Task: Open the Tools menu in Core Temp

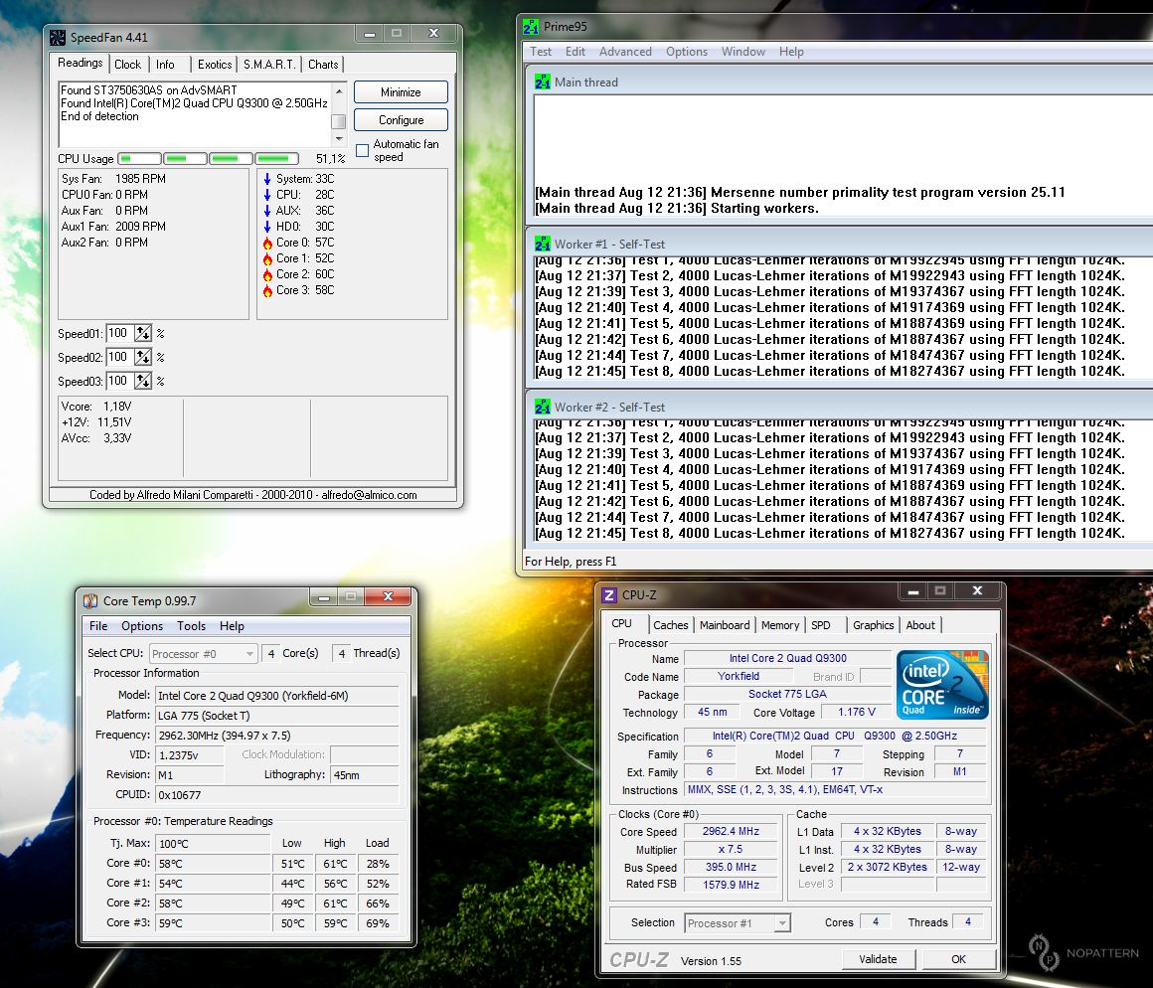Action: point(191,626)
